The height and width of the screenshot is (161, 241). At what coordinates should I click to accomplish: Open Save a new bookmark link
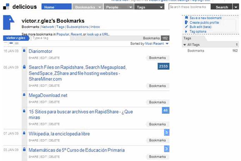coord(206,18)
